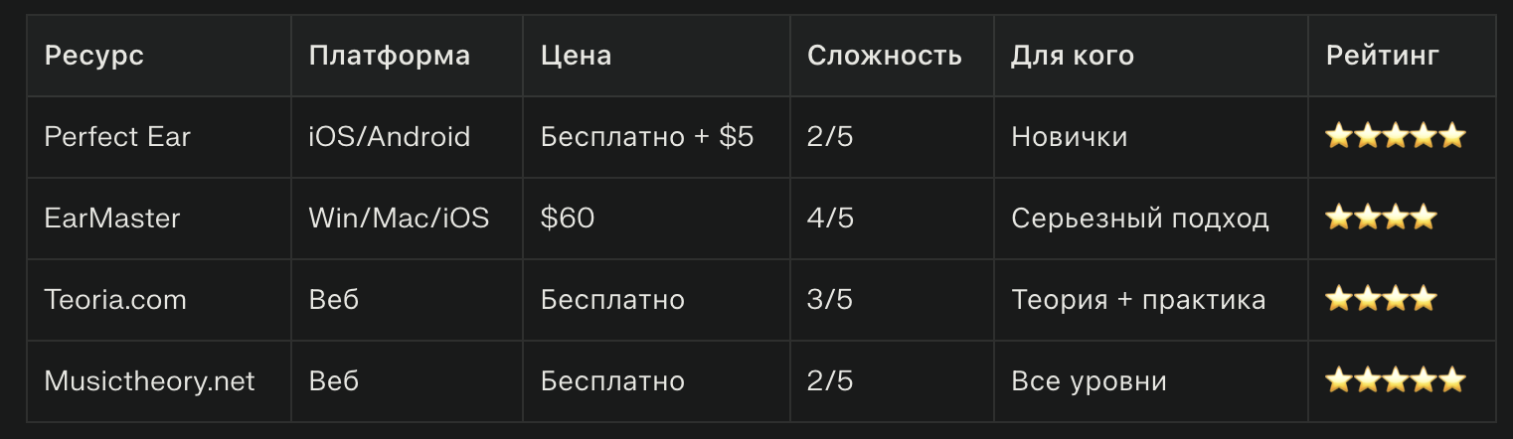Click the Цена column header

coord(577,56)
